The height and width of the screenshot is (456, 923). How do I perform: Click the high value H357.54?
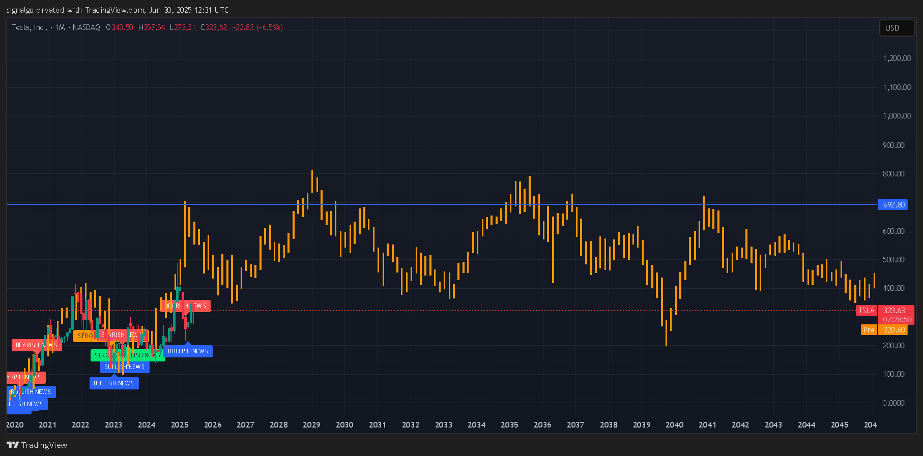coord(152,27)
